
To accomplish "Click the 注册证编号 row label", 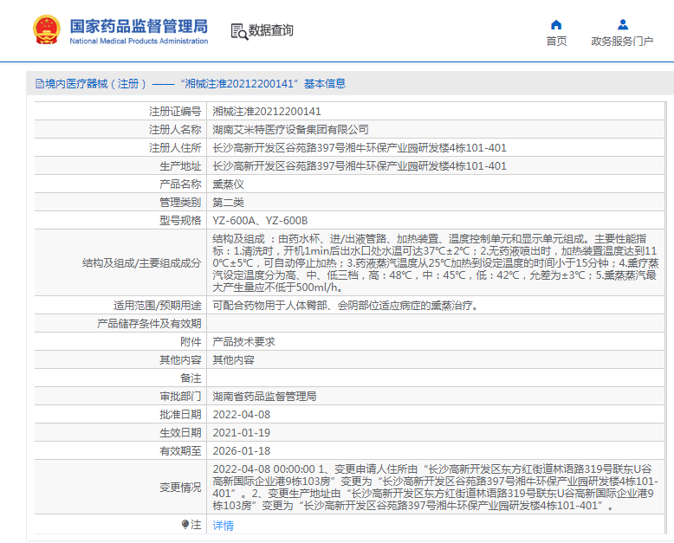I will (175, 112).
